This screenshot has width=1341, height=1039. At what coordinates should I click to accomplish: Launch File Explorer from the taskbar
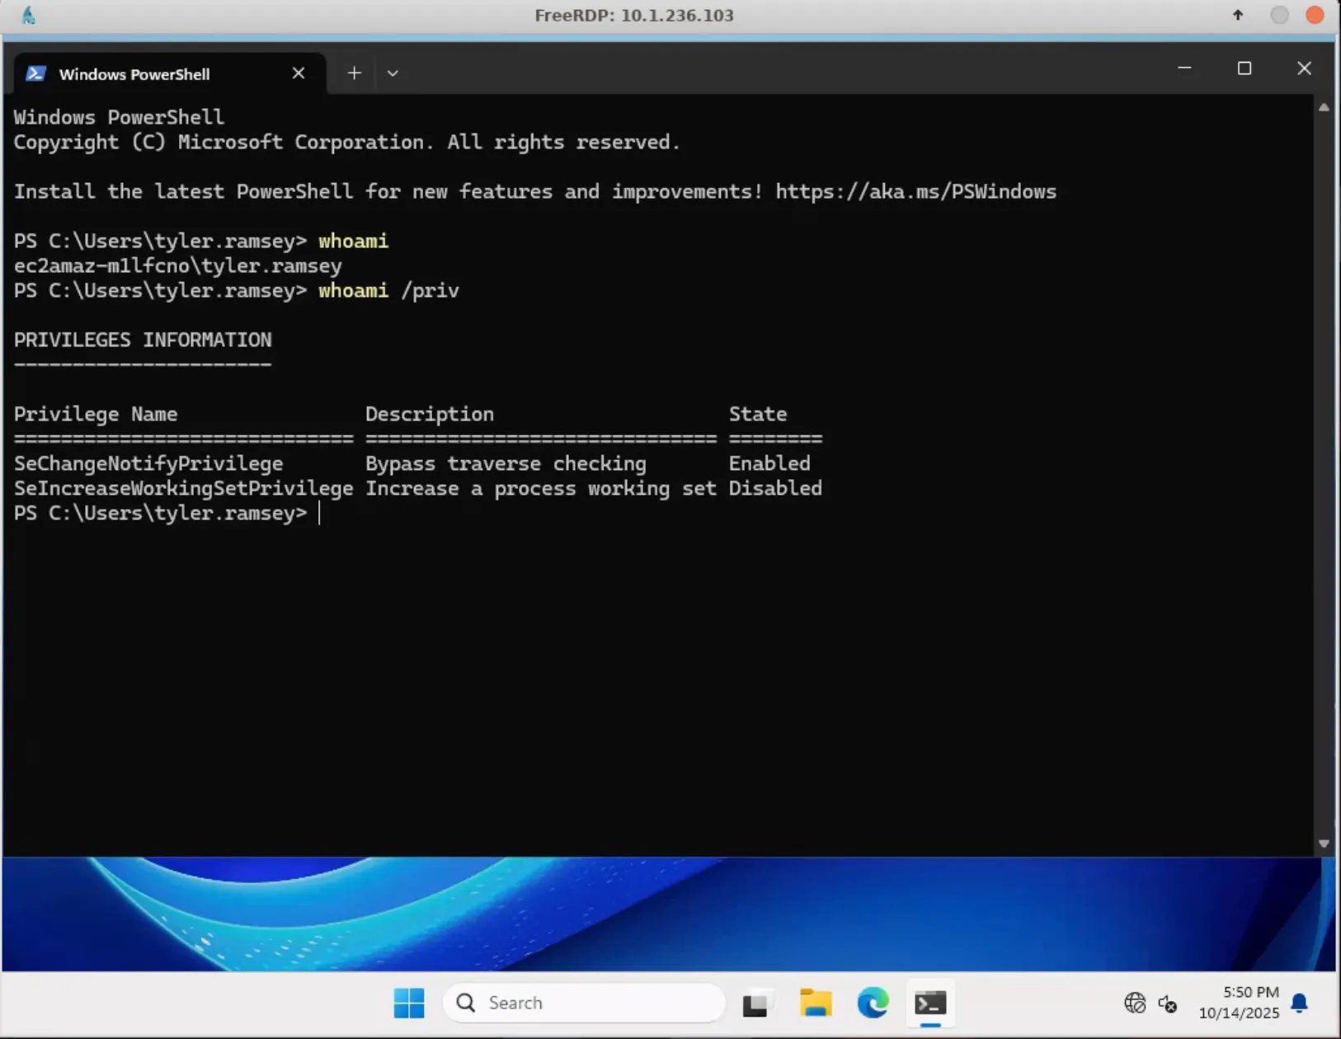[x=815, y=1003]
